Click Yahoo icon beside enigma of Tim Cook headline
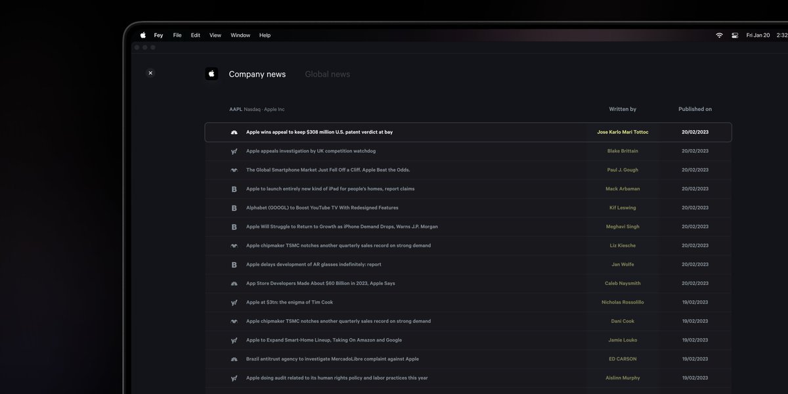 click(234, 303)
